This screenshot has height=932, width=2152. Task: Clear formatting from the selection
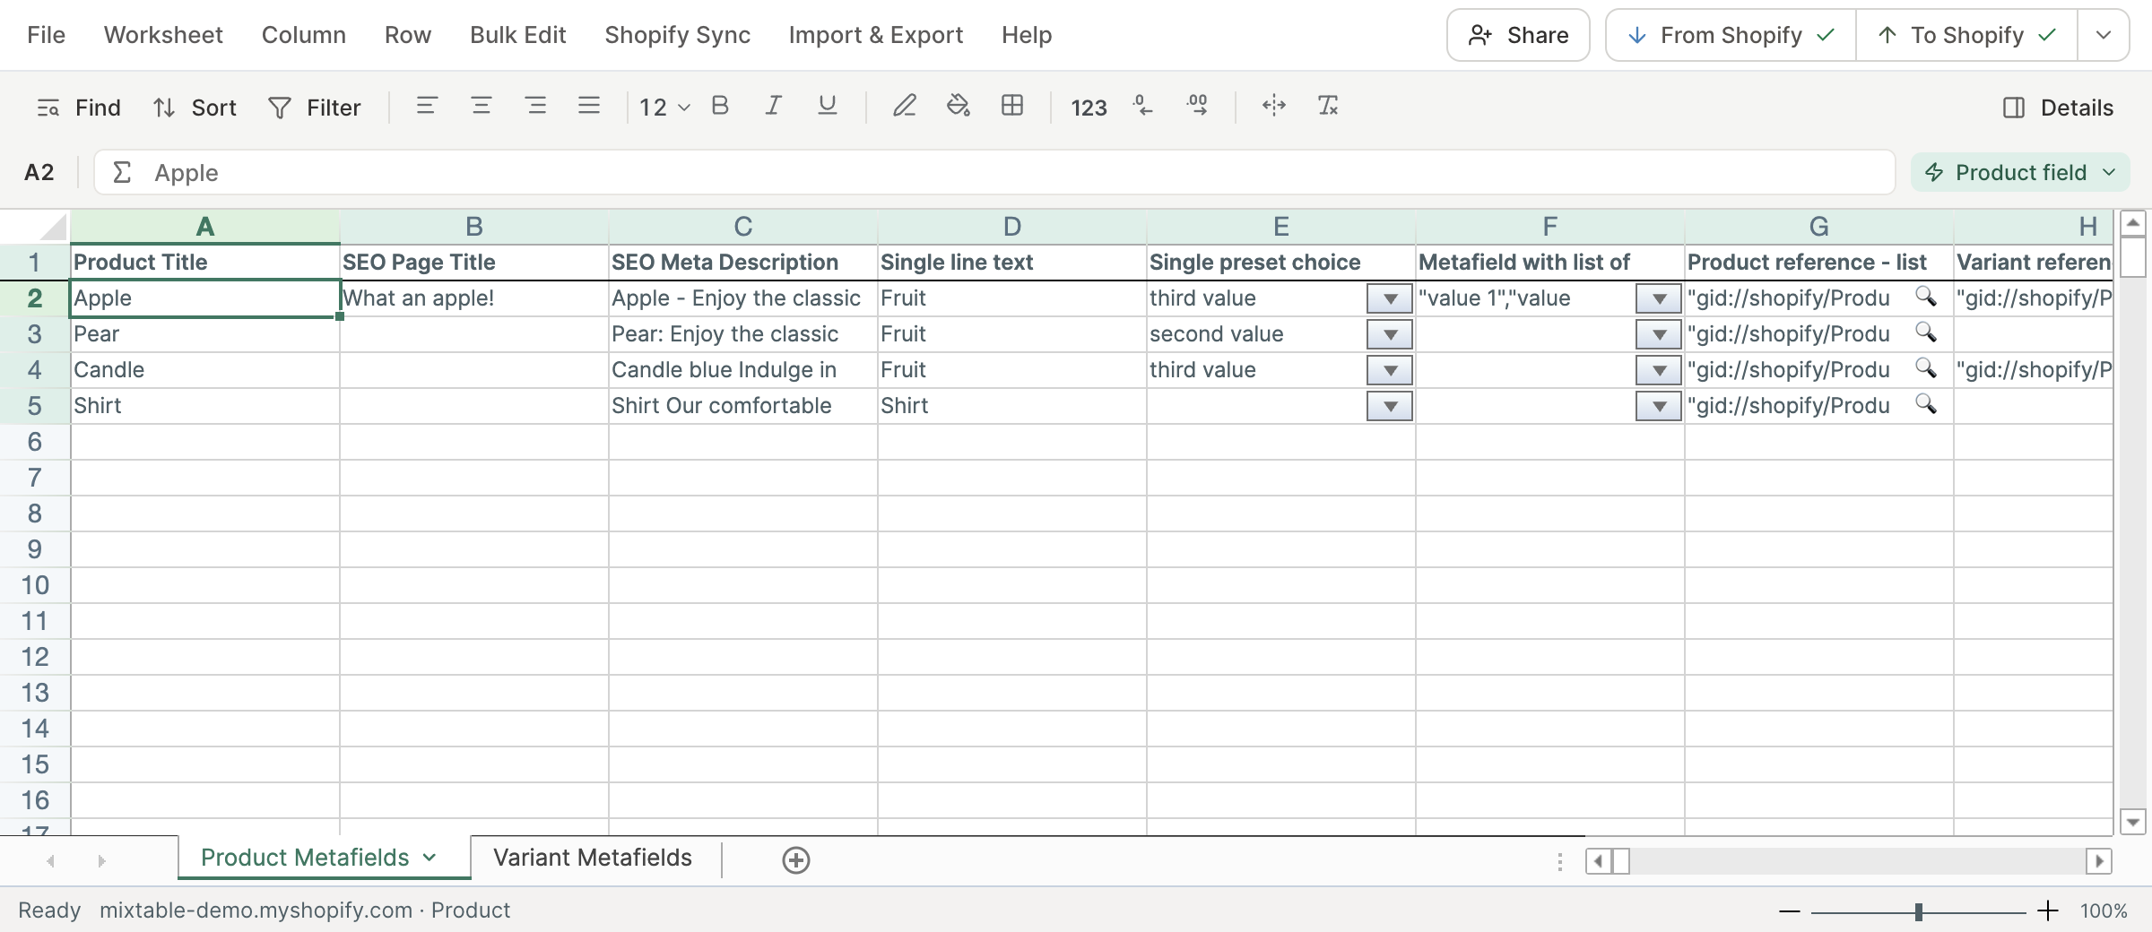point(1328,107)
